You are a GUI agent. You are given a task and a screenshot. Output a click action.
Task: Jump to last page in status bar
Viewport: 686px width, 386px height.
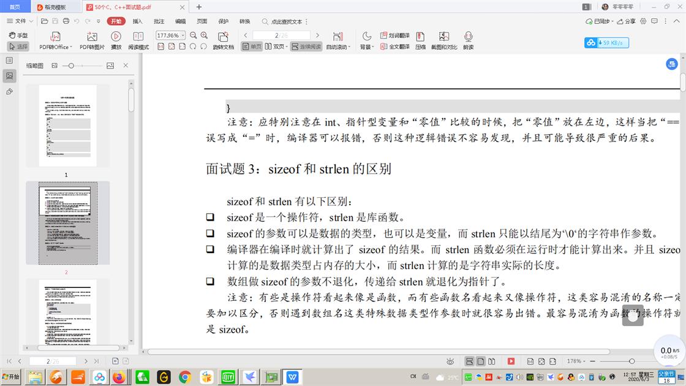coord(96,361)
